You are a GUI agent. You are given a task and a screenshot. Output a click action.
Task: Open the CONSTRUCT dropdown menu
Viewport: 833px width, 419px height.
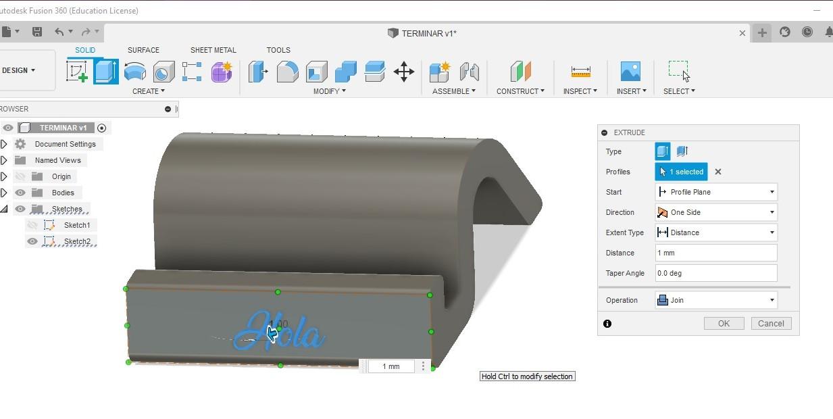point(520,91)
